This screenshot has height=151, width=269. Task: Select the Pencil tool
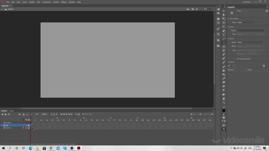[x=224, y=55]
